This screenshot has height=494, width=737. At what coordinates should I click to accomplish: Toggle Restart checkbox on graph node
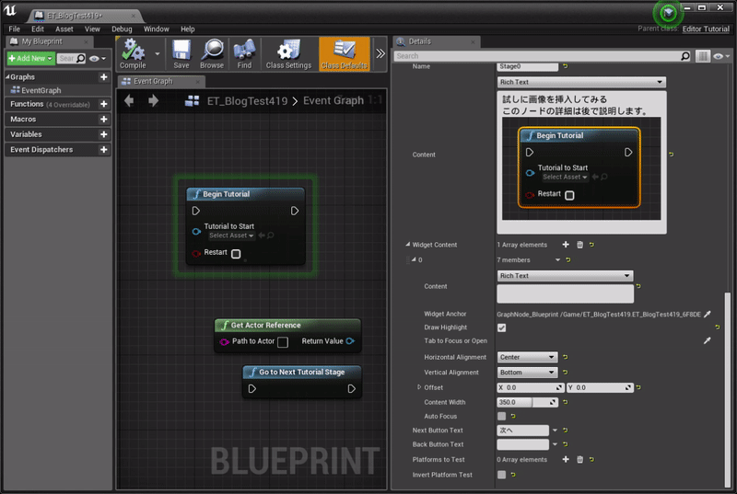pos(236,254)
